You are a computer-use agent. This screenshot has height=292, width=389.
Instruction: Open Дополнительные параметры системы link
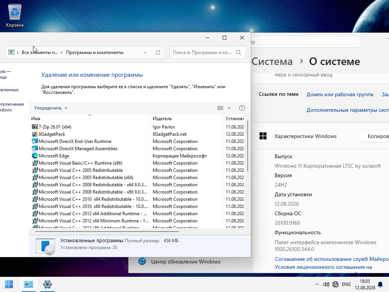pyautogui.click(x=348, y=110)
